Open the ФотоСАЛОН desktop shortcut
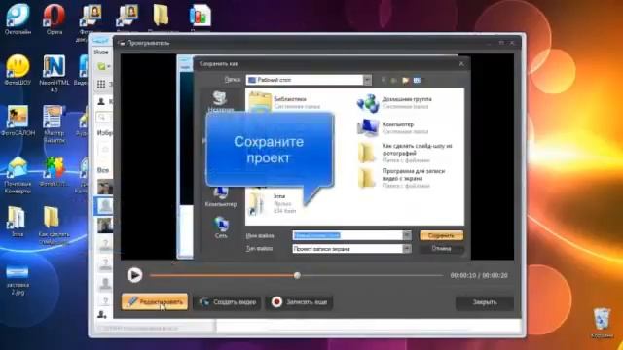623x350 pixels. pyautogui.click(x=18, y=121)
